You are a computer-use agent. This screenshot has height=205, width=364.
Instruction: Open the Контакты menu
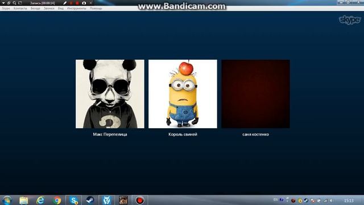20,9
